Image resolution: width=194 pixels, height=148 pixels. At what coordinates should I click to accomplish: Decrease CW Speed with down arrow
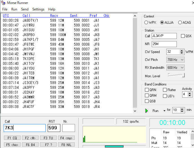182,53
